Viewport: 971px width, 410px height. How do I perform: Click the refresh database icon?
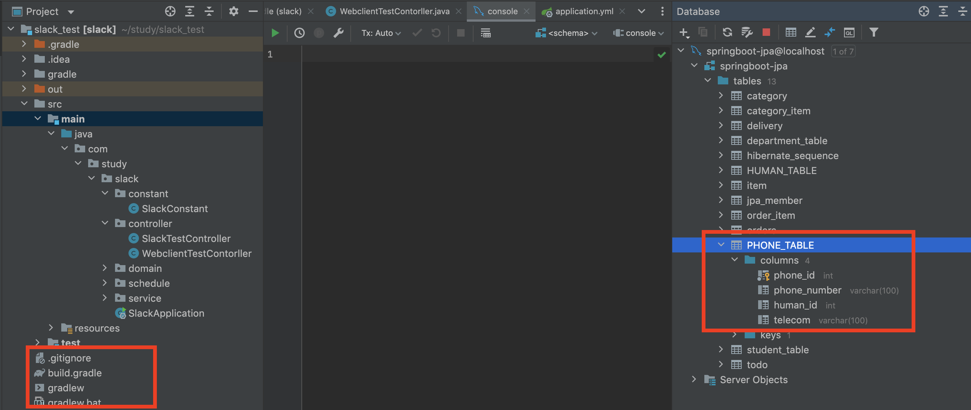[x=727, y=32]
